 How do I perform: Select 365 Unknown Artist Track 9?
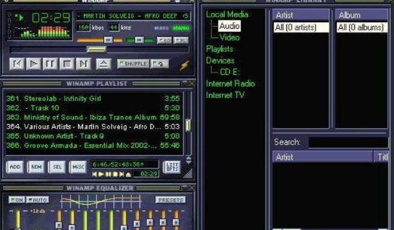(93, 136)
